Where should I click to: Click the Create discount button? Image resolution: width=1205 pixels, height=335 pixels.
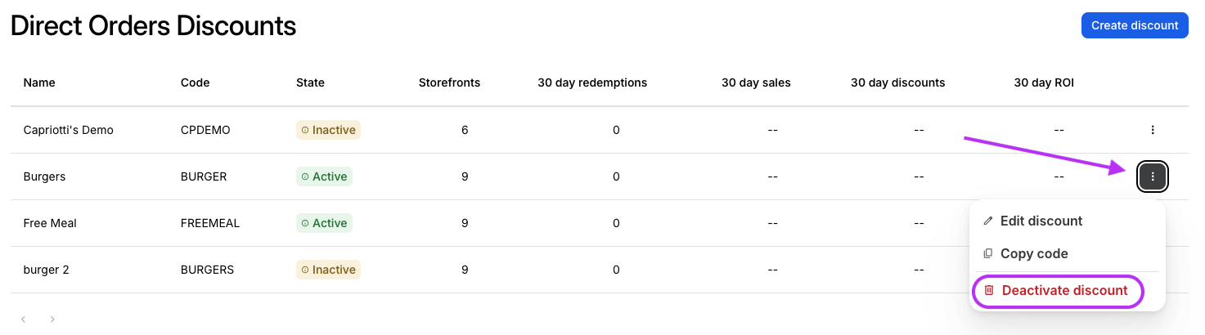[1135, 25]
